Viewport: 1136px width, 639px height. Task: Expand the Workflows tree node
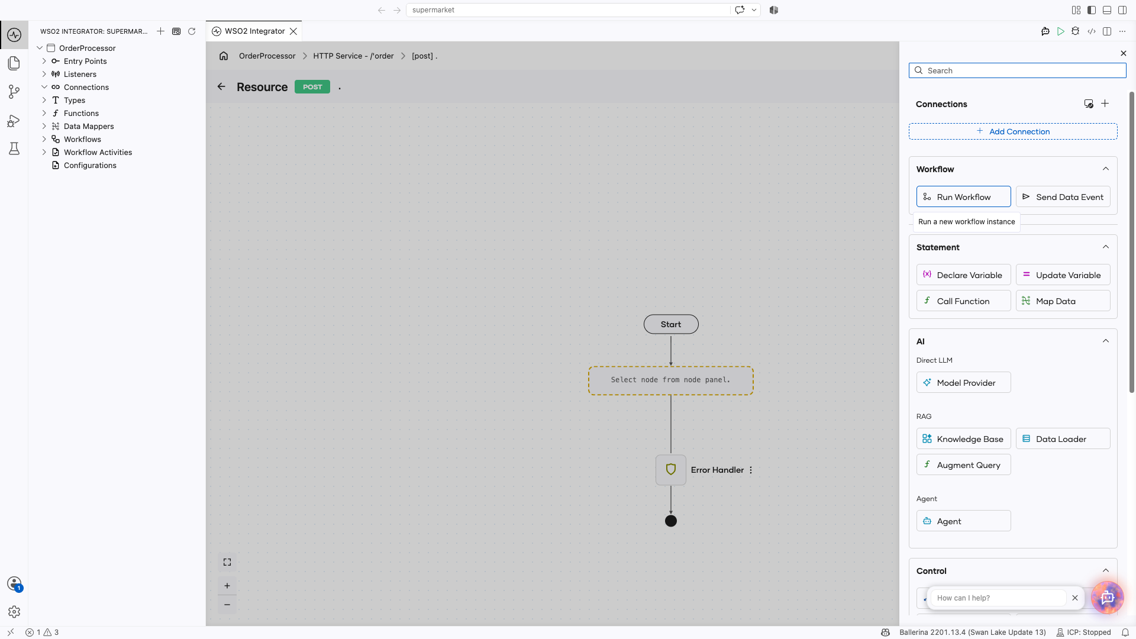(44, 139)
